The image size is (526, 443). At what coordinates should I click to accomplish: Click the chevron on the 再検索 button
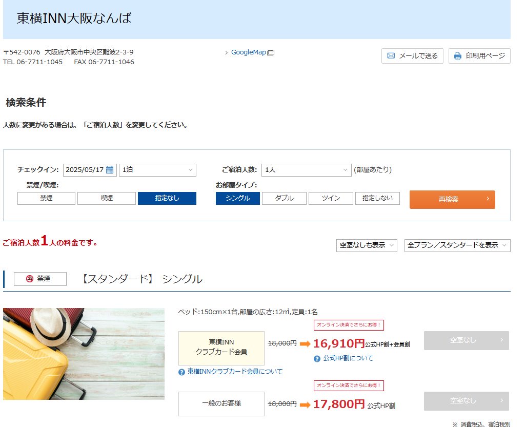coord(488,199)
